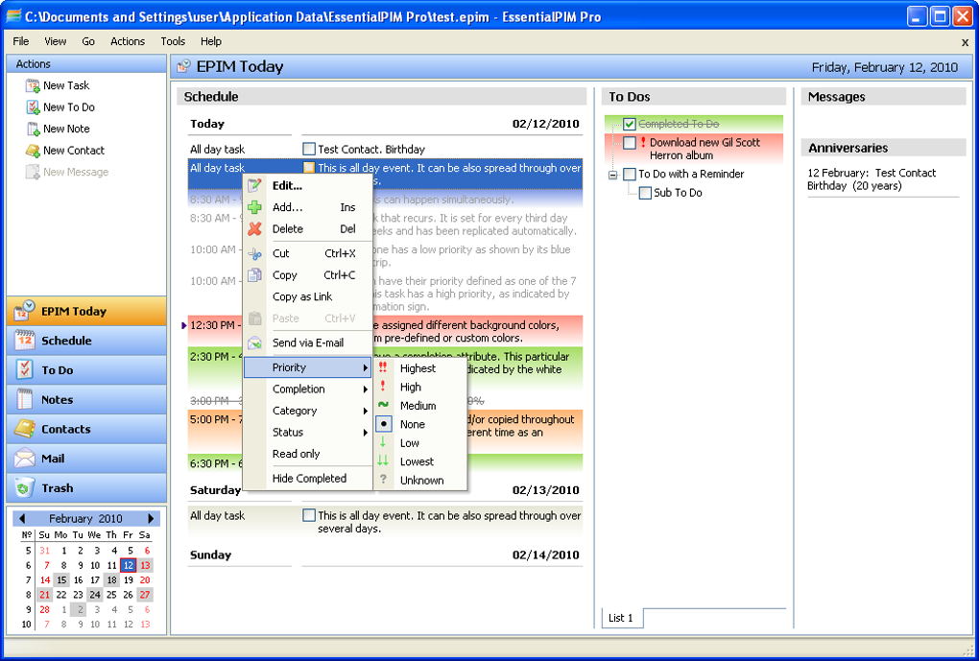This screenshot has width=979, height=661.
Task: Check Download new Gil Scott Herron album
Action: tap(630, 143)
